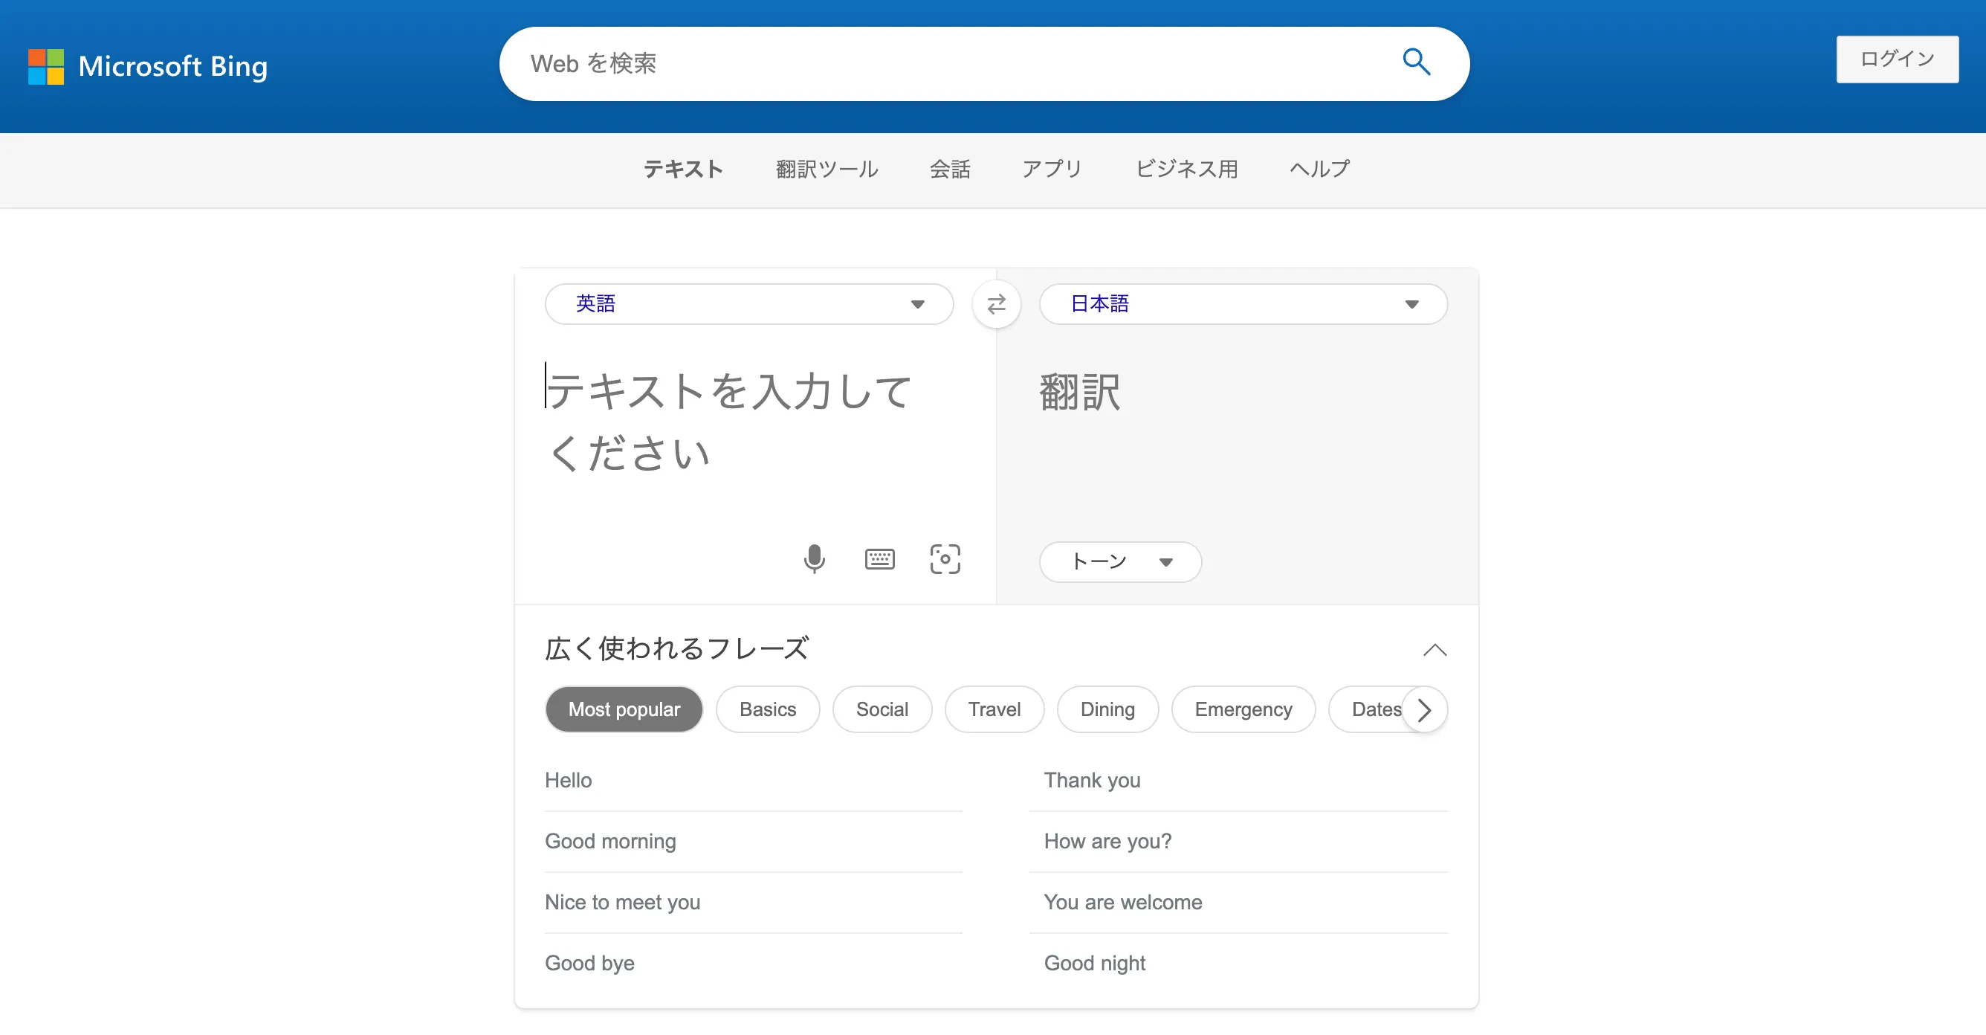Click the 広く使われるフレーズ heading
Image resolution: width=1986 pixels, height=1035 pixels.
(677, 648)
